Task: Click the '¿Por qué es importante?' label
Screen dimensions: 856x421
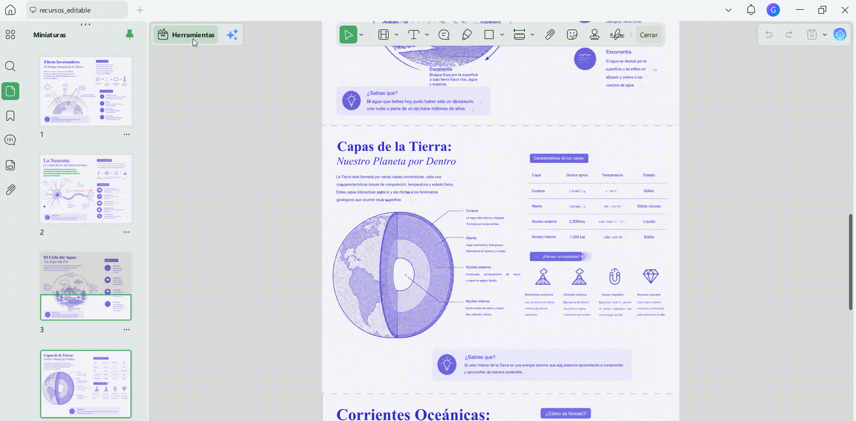Action: coord(557,256)
